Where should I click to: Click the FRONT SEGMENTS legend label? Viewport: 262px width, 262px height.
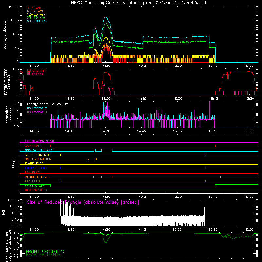45,252
